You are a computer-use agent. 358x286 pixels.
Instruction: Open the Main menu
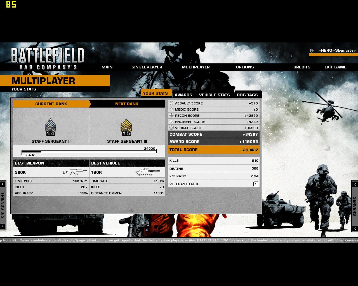107,67
